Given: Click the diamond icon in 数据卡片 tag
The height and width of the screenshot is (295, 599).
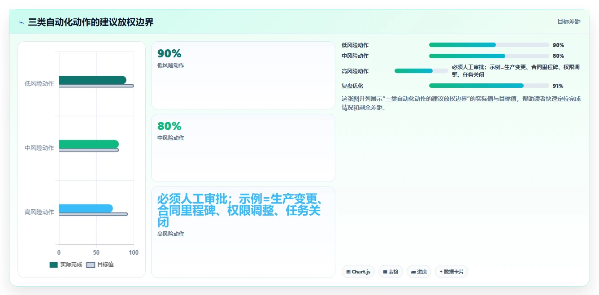Looking at the screenshot, I should coord(441,272).
